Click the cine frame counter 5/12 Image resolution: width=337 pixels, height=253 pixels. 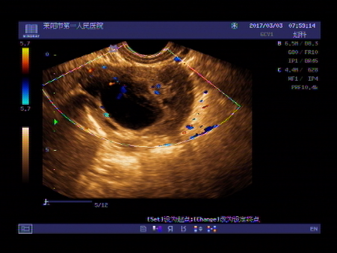(x=101, y=205)
